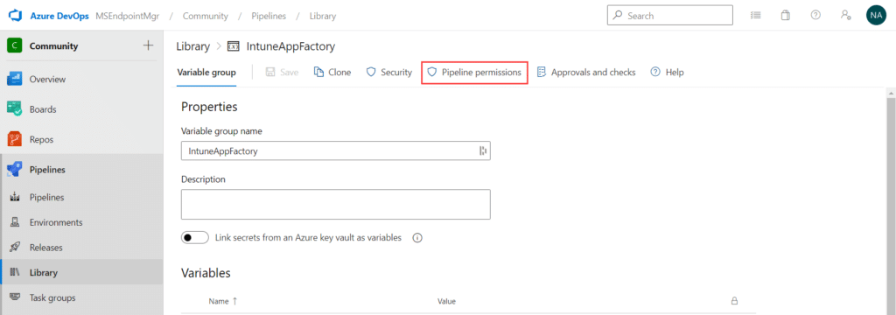Screen dimensions: 896x315
Task: Click Azure DevOps text link
Action: 59,16
